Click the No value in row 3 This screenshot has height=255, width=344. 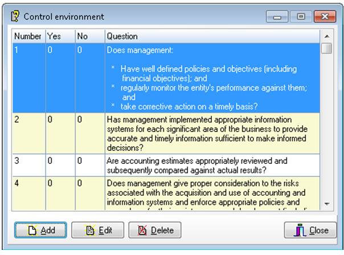[x=90, y=165]
